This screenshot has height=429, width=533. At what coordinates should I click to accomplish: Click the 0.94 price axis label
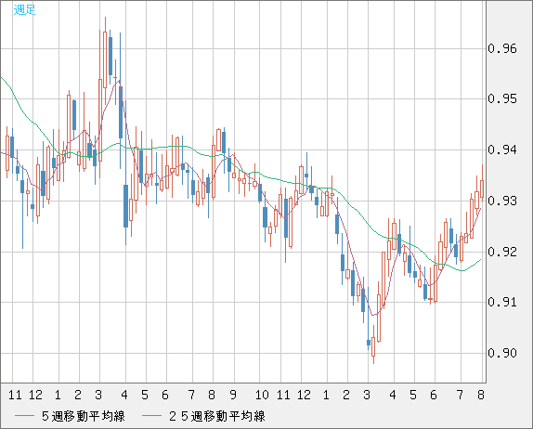click(502, 149)
